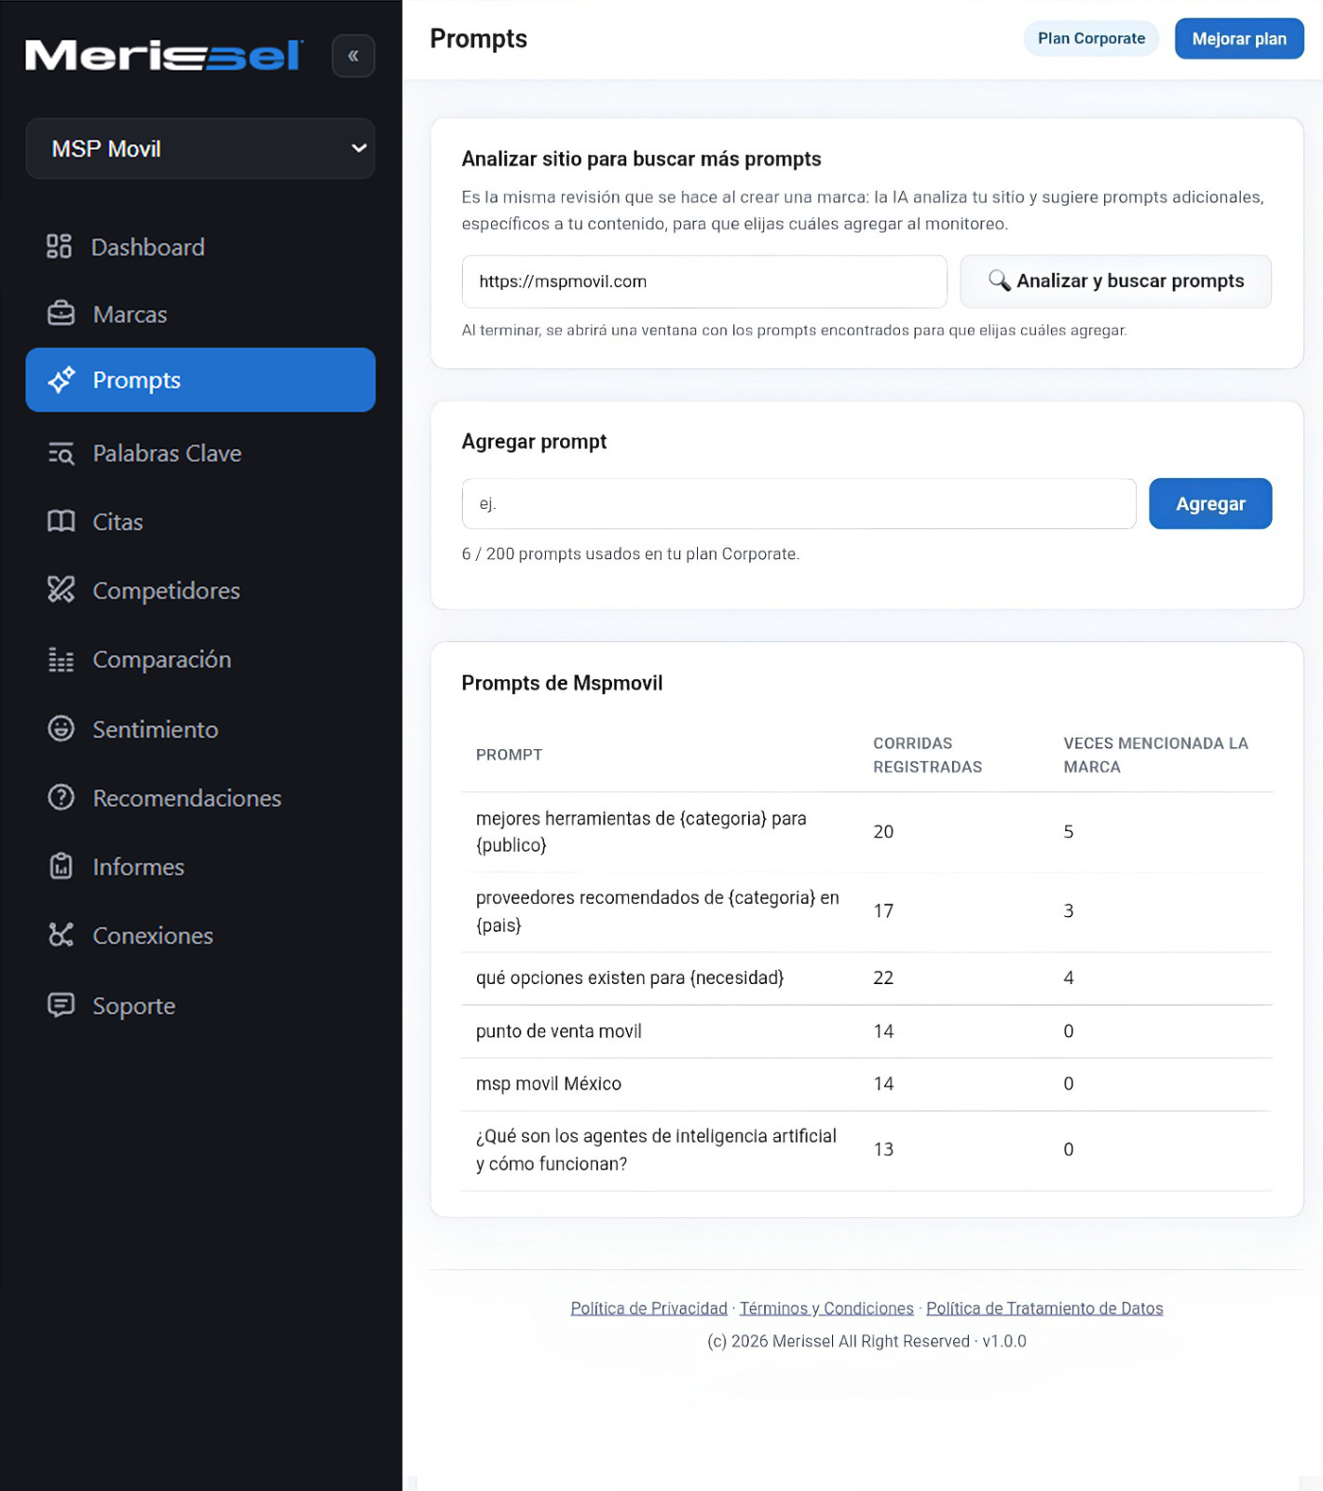Open the MSP Movil brand dropdown
Screen dimensions: 1323x1491
coord(200,148)
